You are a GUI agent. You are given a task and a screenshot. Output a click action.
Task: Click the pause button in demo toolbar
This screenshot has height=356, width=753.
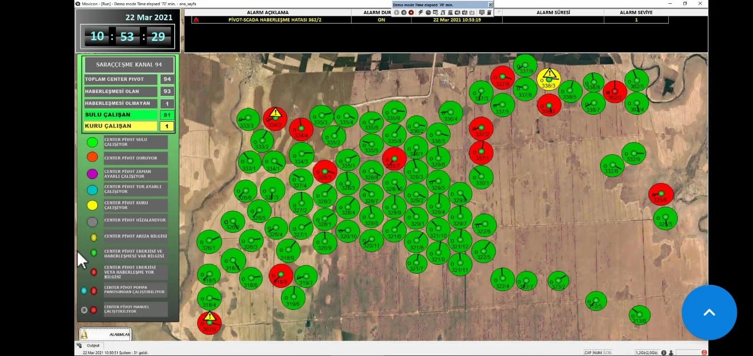click(x=404, y=13)
